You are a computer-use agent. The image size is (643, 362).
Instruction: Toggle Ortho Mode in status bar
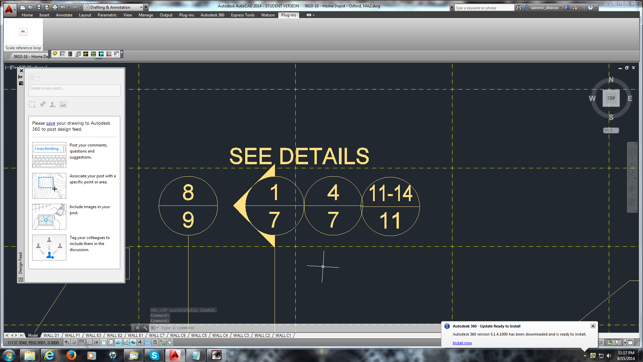[x=88, y=342]
